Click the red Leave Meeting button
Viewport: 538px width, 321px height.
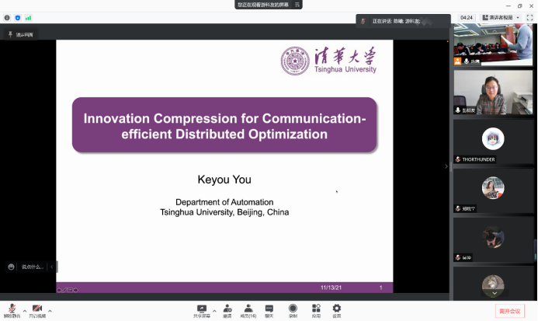coord(510,311)
